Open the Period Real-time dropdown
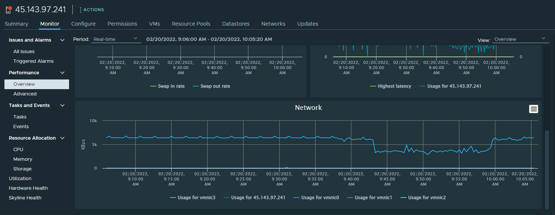Screen dimensions: 555x215 [x=116, y=39]
